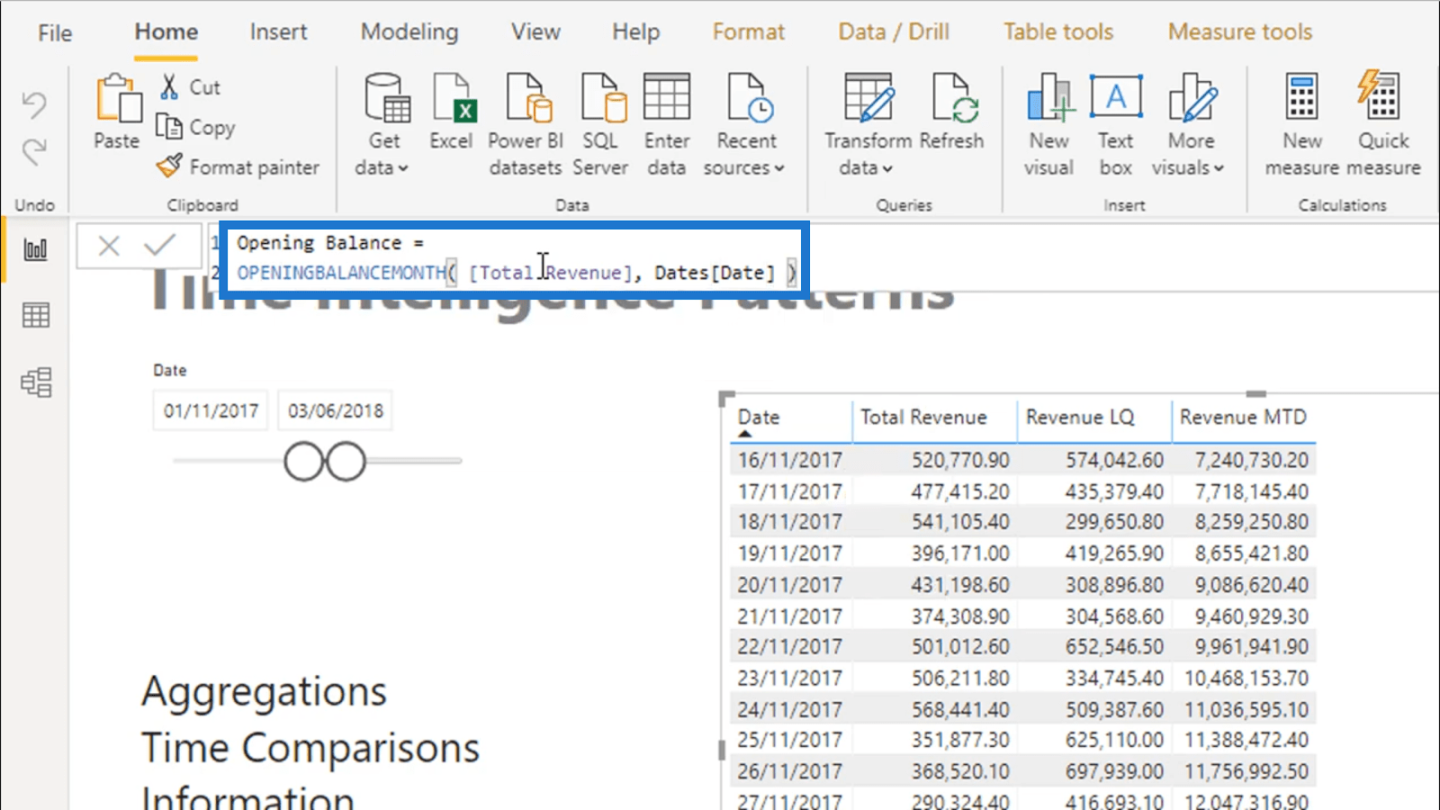
Task: Select Revenue LQ value 299,650.80
Action: pyautogui.click(x=1114, y=522)
